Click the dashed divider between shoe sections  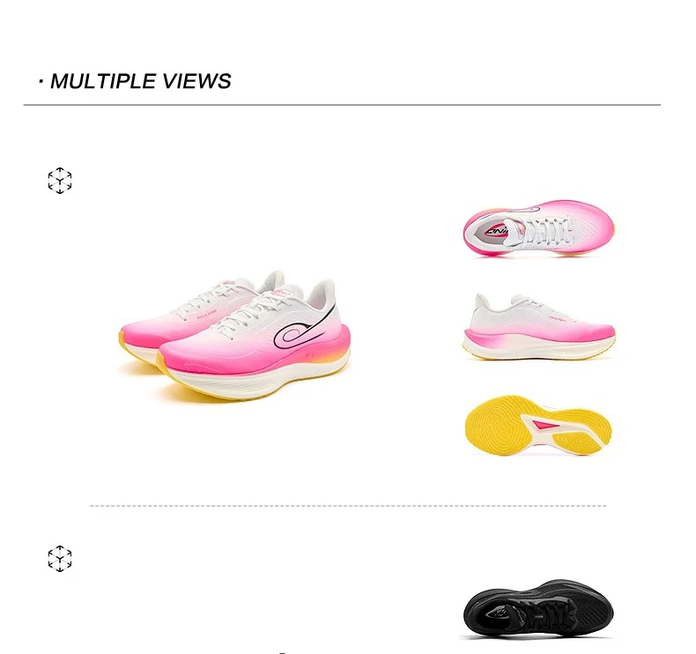pos(348,506)
